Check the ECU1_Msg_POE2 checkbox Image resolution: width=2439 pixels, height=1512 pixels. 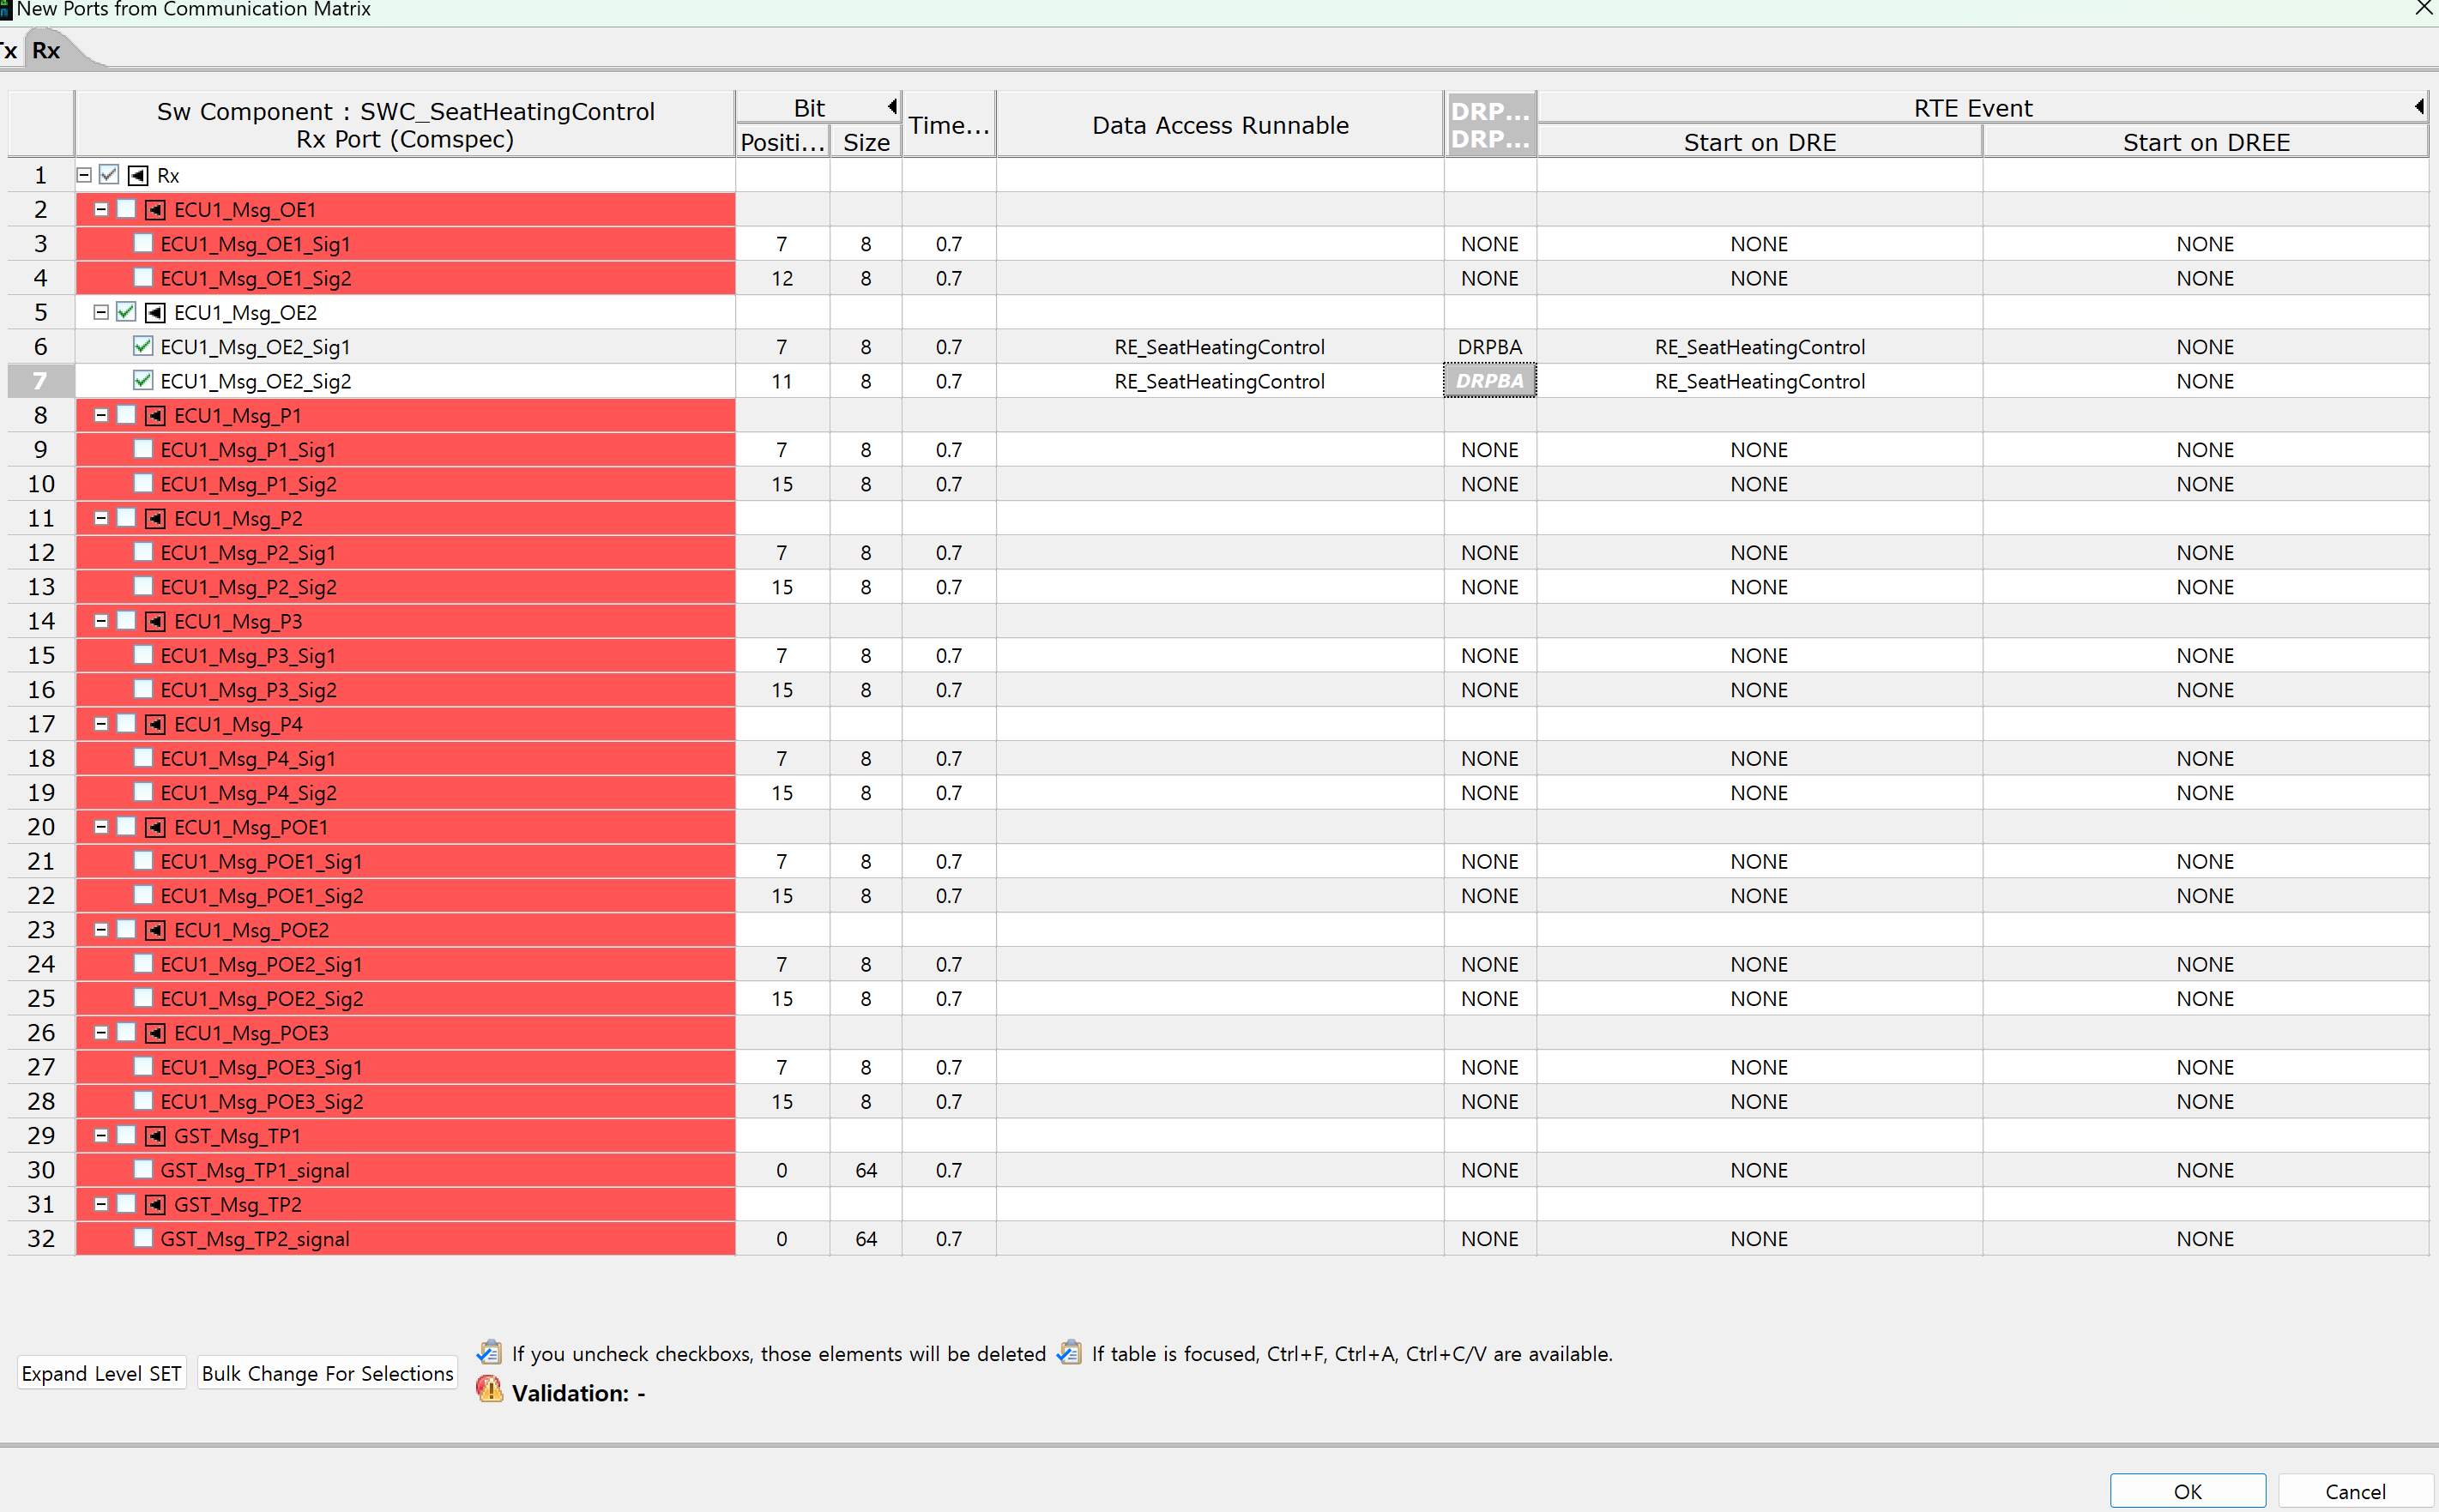[126, 930]
